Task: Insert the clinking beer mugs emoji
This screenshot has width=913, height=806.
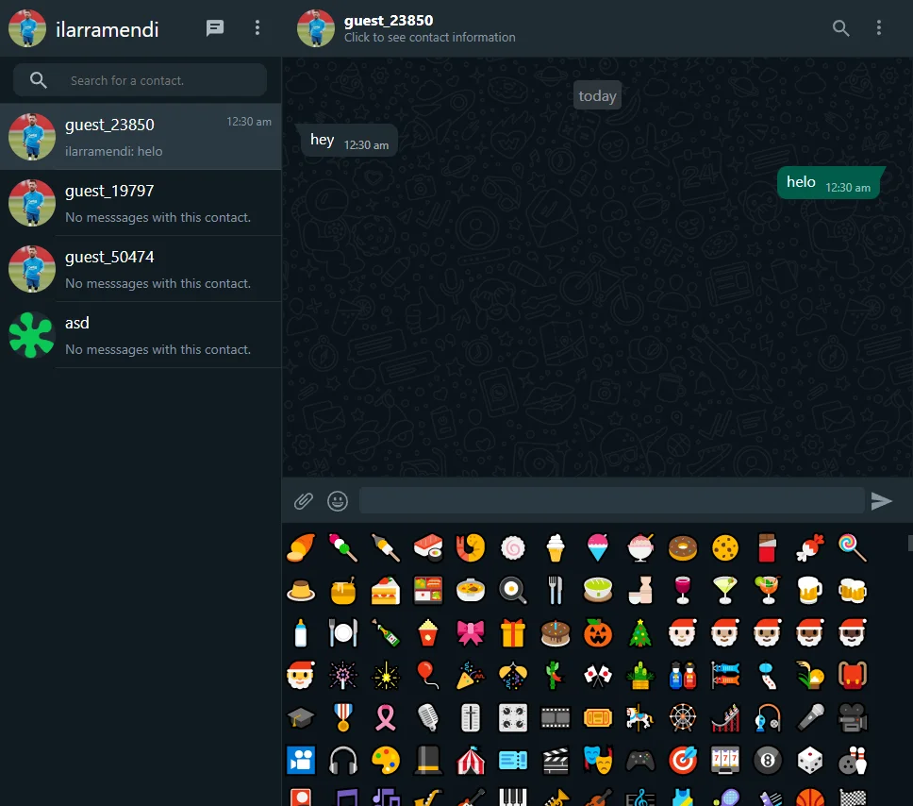Action: pos(853,591)
